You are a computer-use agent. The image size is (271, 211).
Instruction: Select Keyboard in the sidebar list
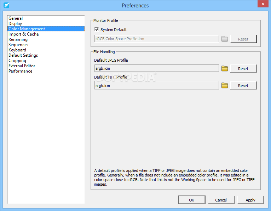pos(17,50)
